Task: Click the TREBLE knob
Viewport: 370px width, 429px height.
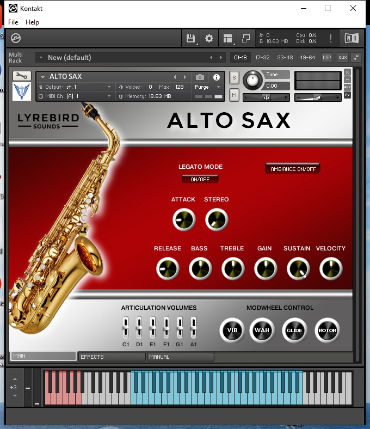Action: click(233, 269)
